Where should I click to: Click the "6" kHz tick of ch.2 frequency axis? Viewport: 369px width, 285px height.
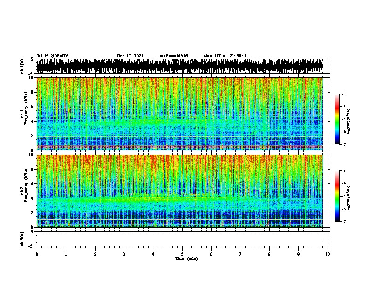coord(33,184)
